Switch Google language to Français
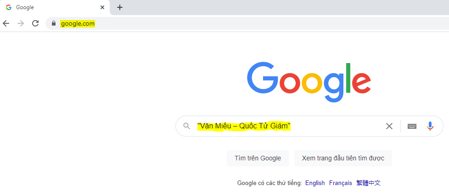 pos(341,183)
